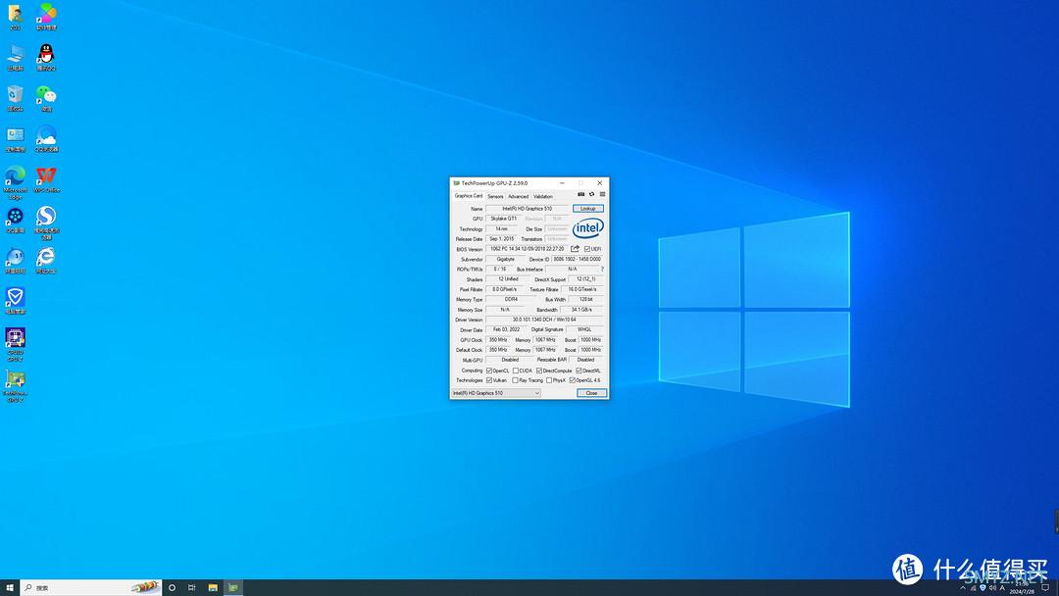Open the Internet Explorer desktop icon
This screenshot has width=1059, height=596.
pyautogui.click(x=46, y=260)
